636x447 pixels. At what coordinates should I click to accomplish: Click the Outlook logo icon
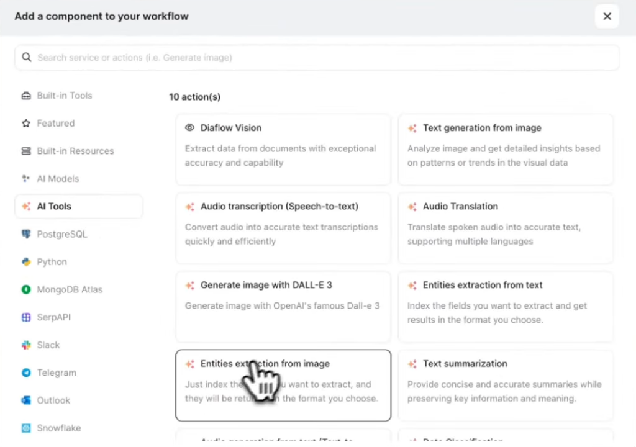tap(26, 400)
